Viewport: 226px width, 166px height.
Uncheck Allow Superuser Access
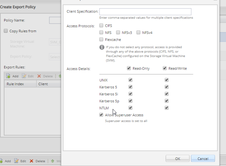click(x=101, y=115)
